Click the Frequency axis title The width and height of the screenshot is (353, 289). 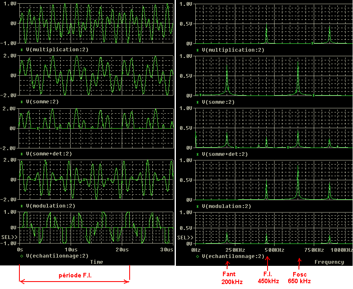(329, 262)
